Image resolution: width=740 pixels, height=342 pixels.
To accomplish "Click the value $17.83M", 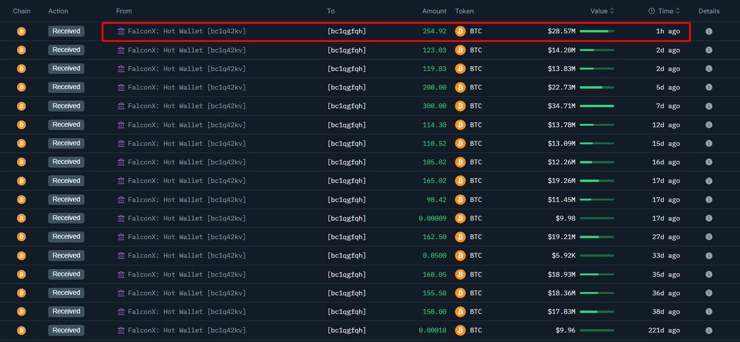I will pos(561,312).
